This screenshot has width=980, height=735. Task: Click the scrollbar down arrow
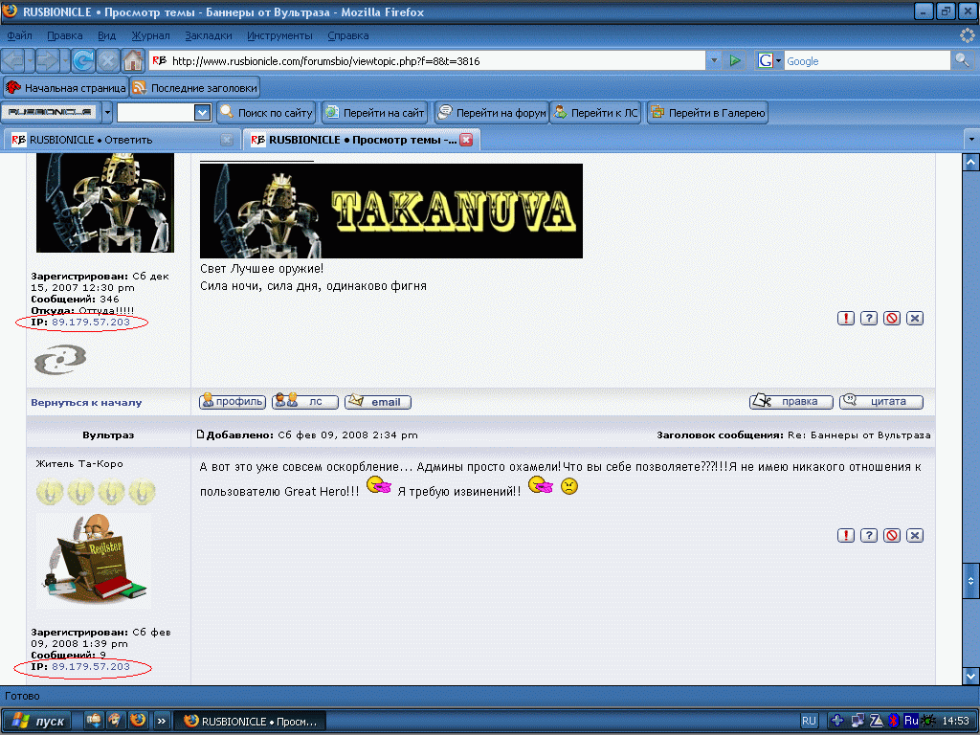(970, 675)
